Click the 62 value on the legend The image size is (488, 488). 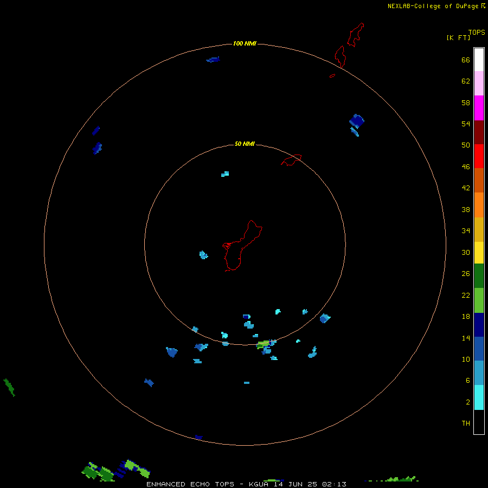pos(466,81)
